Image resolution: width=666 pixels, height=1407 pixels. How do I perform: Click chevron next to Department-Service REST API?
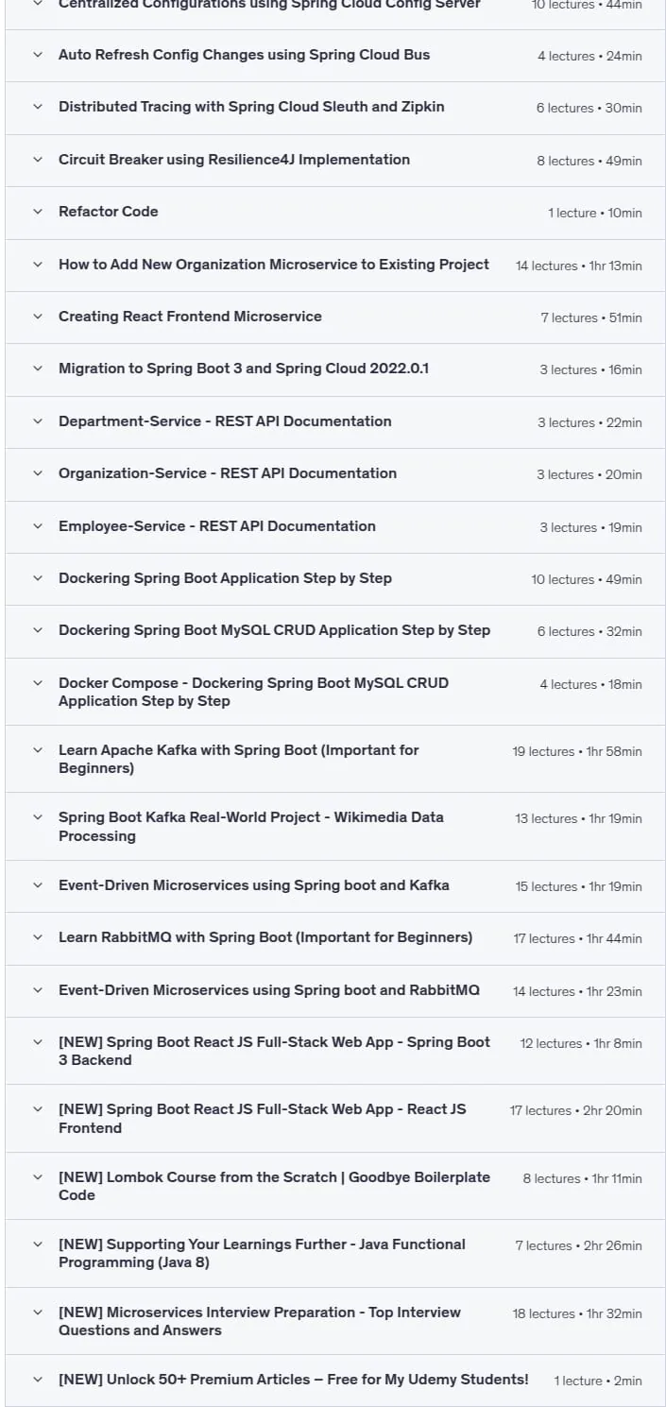coord(38,421)
